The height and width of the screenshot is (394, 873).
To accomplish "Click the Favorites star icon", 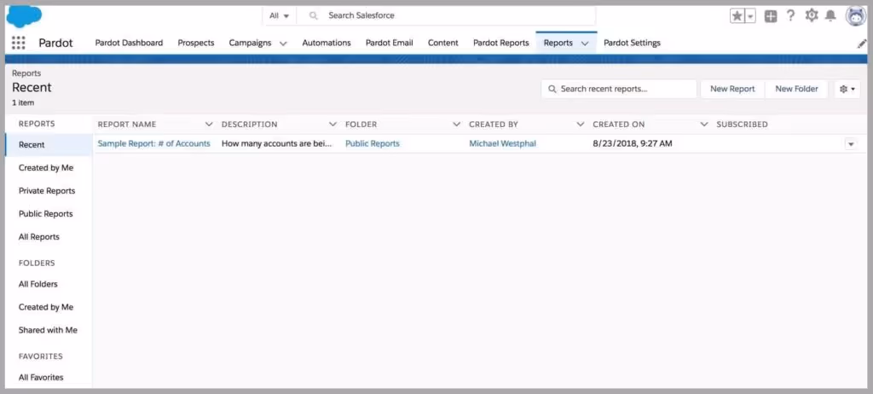I will click(x=737, y=16).
